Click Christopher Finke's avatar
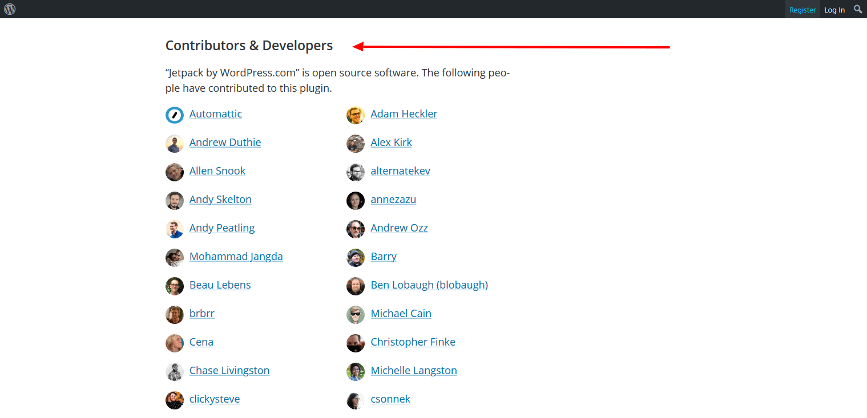This screenshot has height=418, width=867. tap(356, 343)
